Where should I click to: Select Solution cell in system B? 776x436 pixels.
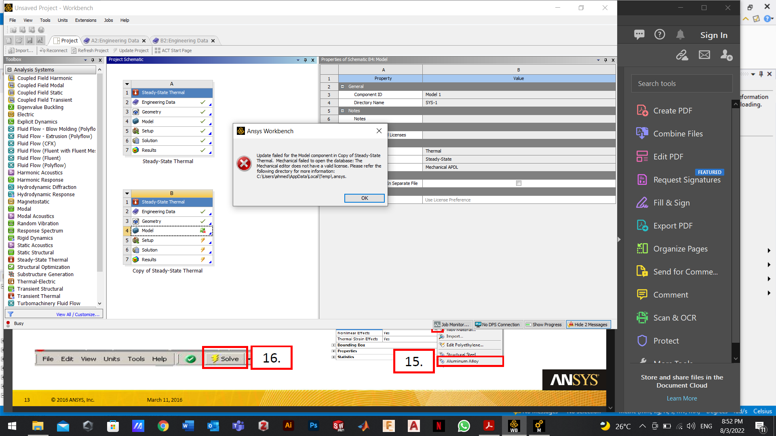pyautogui.click(x=172, y=250)
